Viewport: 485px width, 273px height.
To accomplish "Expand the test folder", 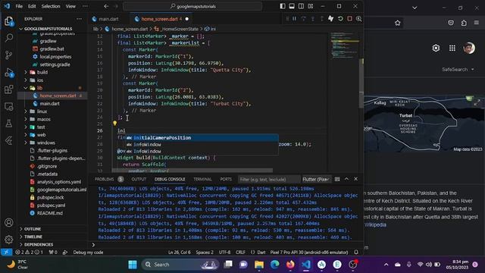I will [41, 127].
